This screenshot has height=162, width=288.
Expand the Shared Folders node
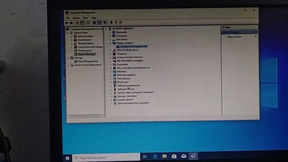72,44
